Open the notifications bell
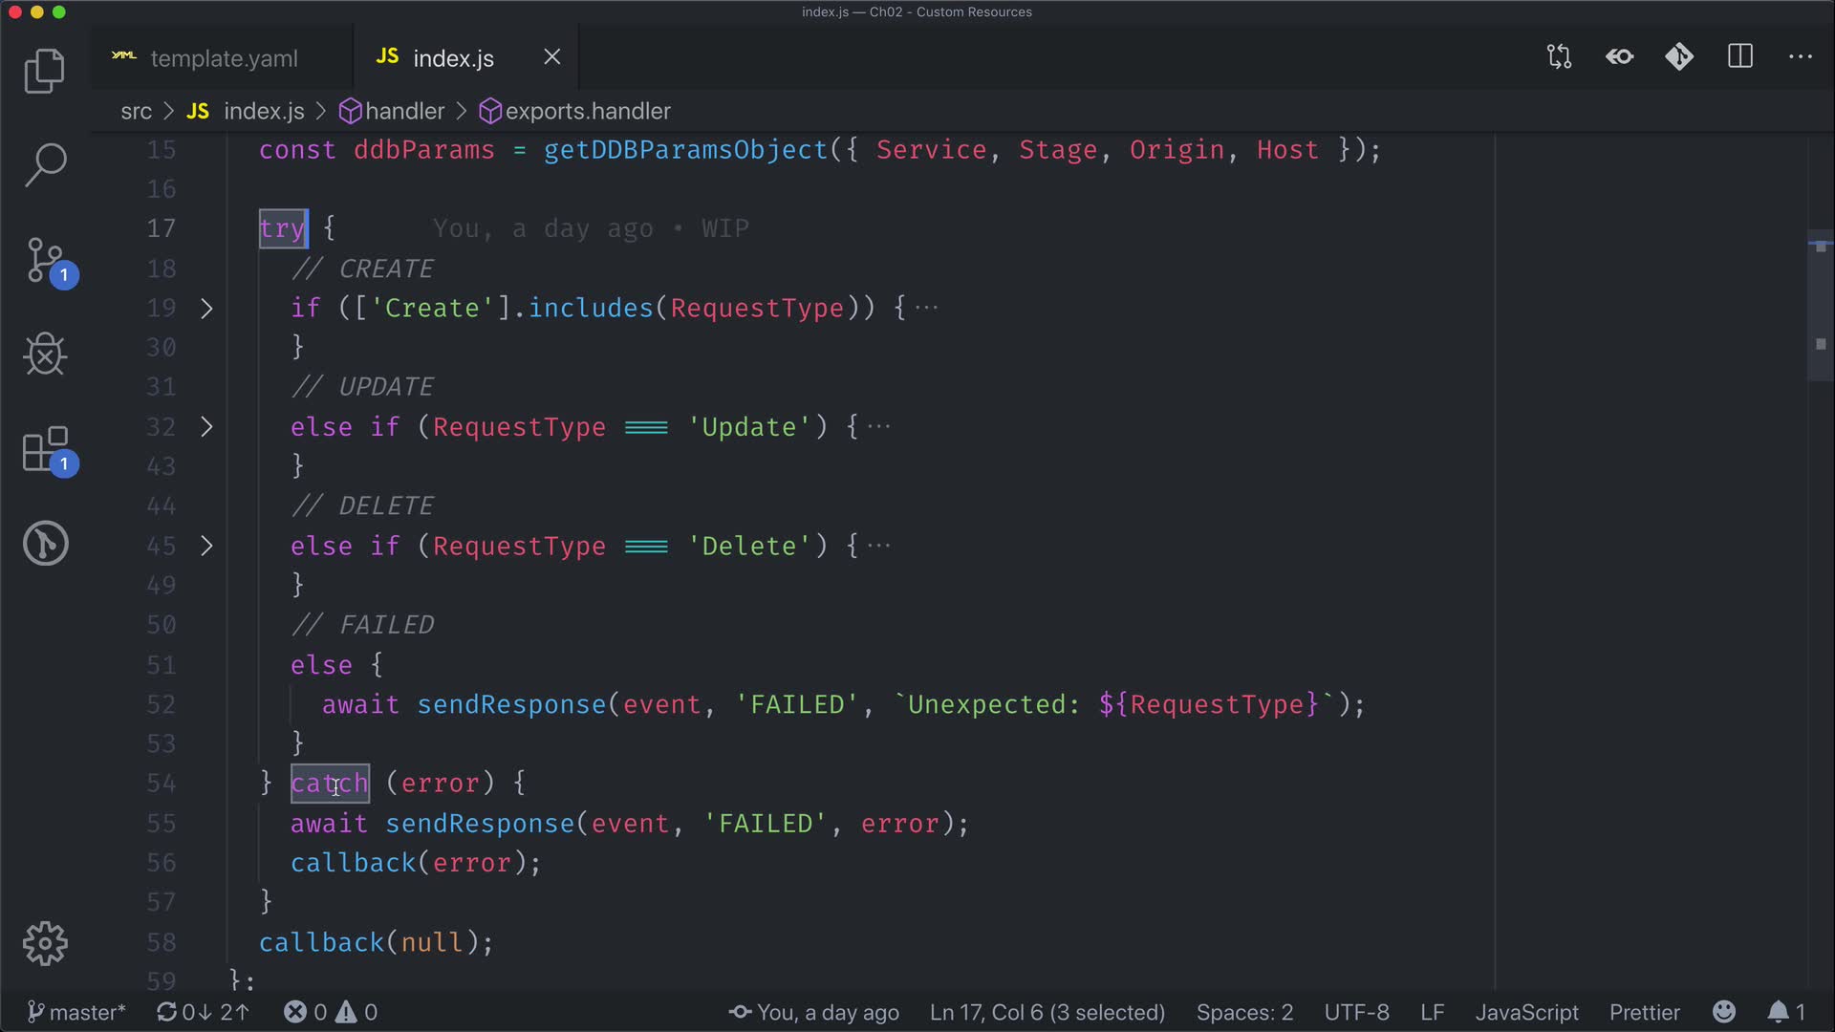This screenshot has width=1835, height=1032. (1779, 1012)
